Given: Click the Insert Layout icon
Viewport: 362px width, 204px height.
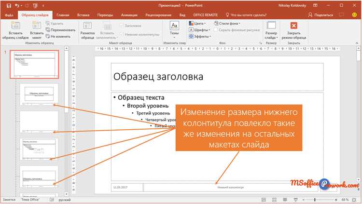Looking at the screenshot, I should click(37, 27).
